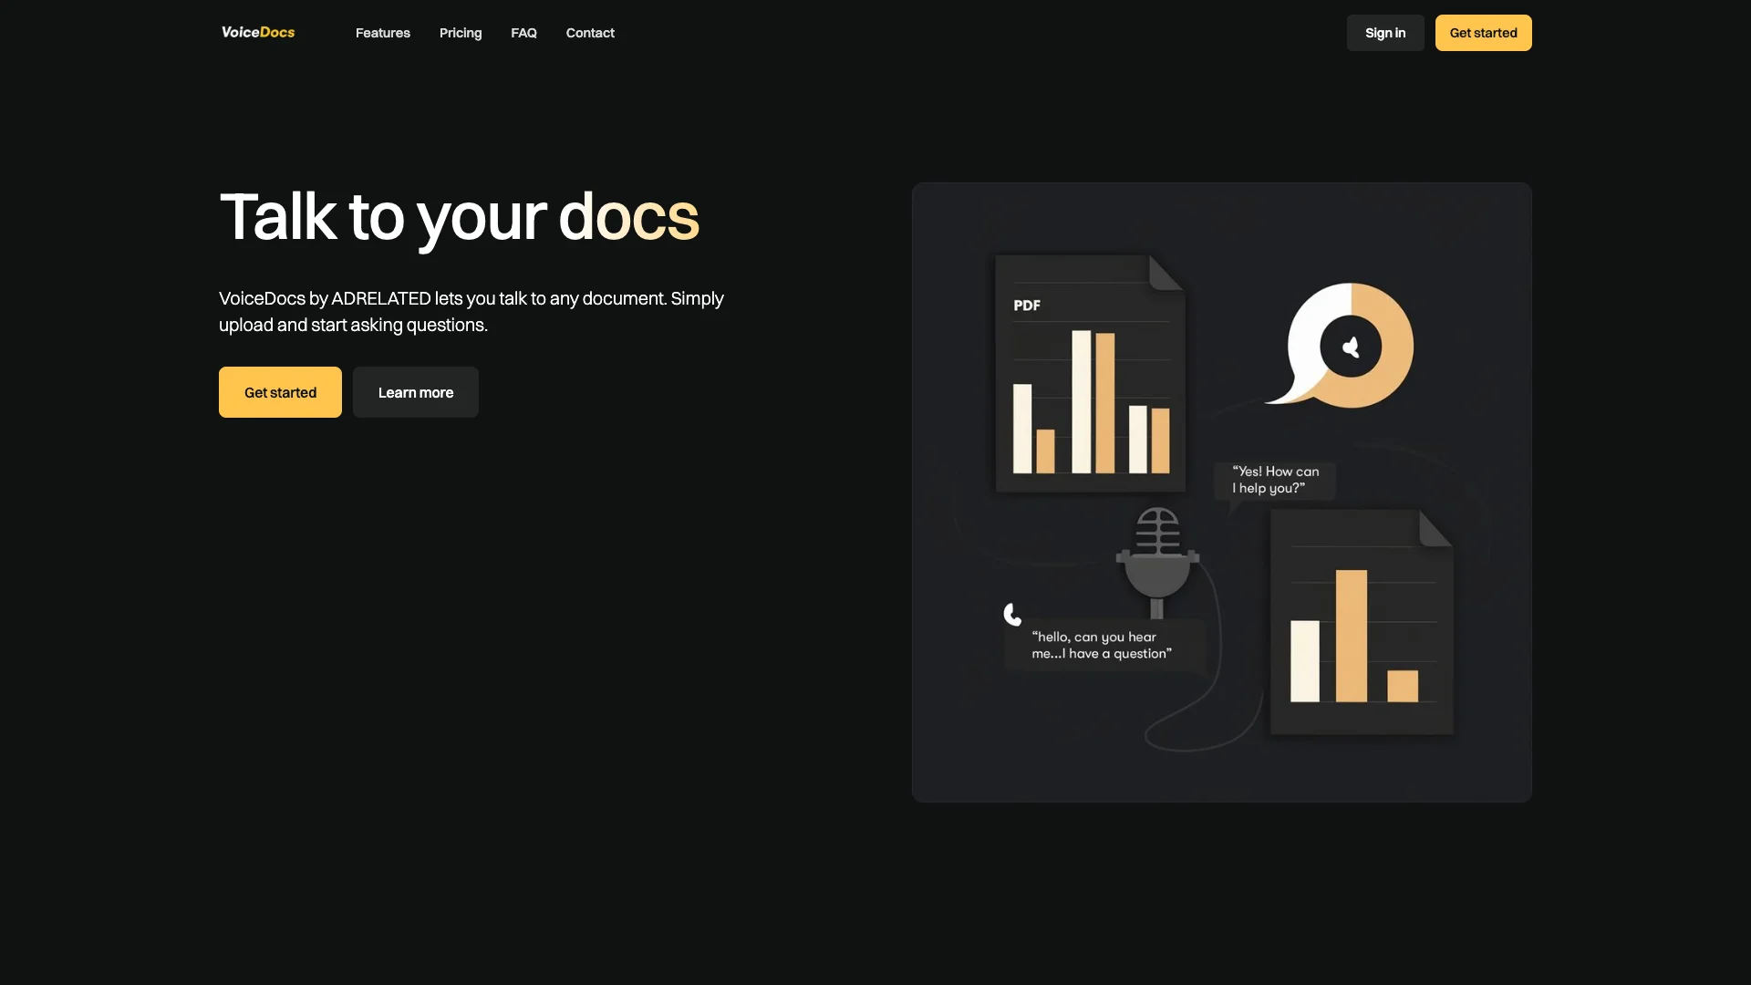Viewport: 1751px width, 985px height.
Task: Click the VoiceDocs logo
Action: [x=257, y=32]
